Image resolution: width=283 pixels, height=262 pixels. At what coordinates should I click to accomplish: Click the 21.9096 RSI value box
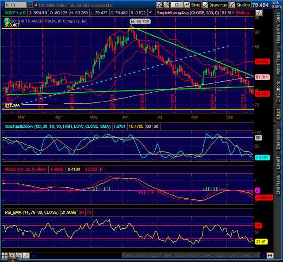coord(69,212)
